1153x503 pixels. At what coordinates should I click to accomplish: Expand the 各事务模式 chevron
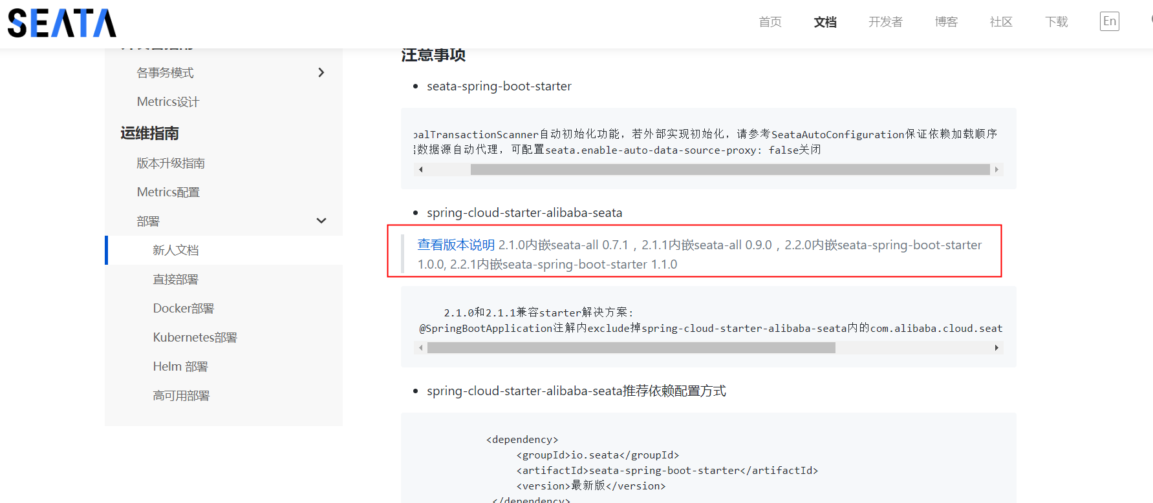[x=321, y=72]
